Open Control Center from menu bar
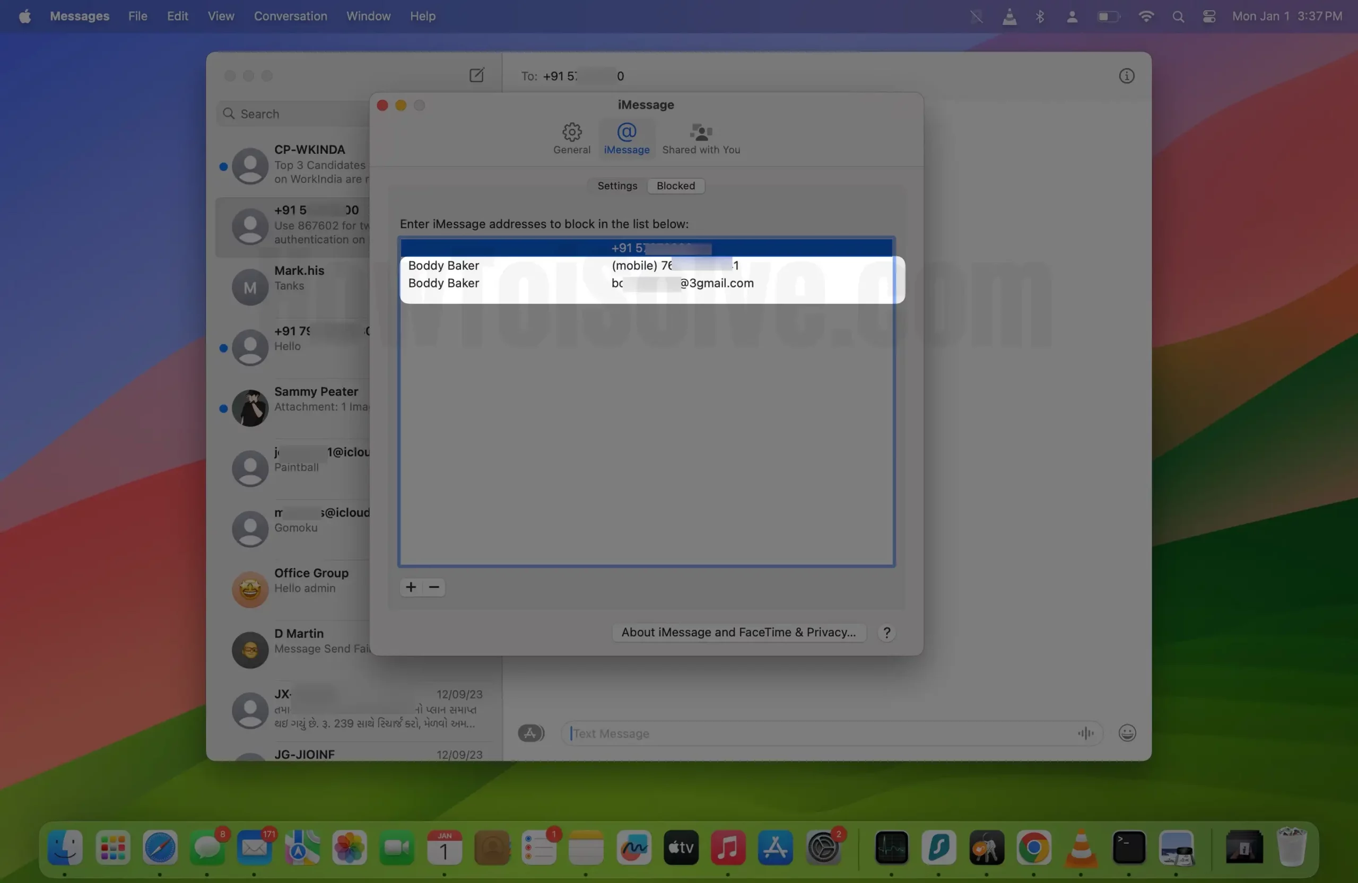The image size is (1358, 883). coord(1208,16)
